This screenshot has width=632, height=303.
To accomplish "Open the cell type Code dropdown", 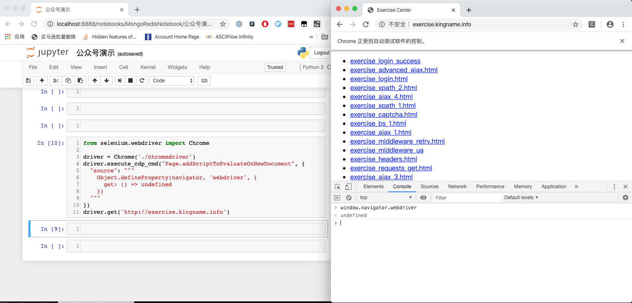I will click(172, 81).
